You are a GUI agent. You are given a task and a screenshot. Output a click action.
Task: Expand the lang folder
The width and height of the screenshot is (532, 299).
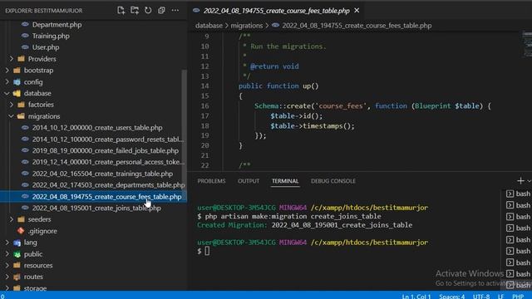(30, 243)
